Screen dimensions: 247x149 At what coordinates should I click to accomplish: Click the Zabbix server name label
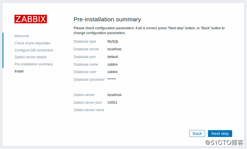(89, 110)
